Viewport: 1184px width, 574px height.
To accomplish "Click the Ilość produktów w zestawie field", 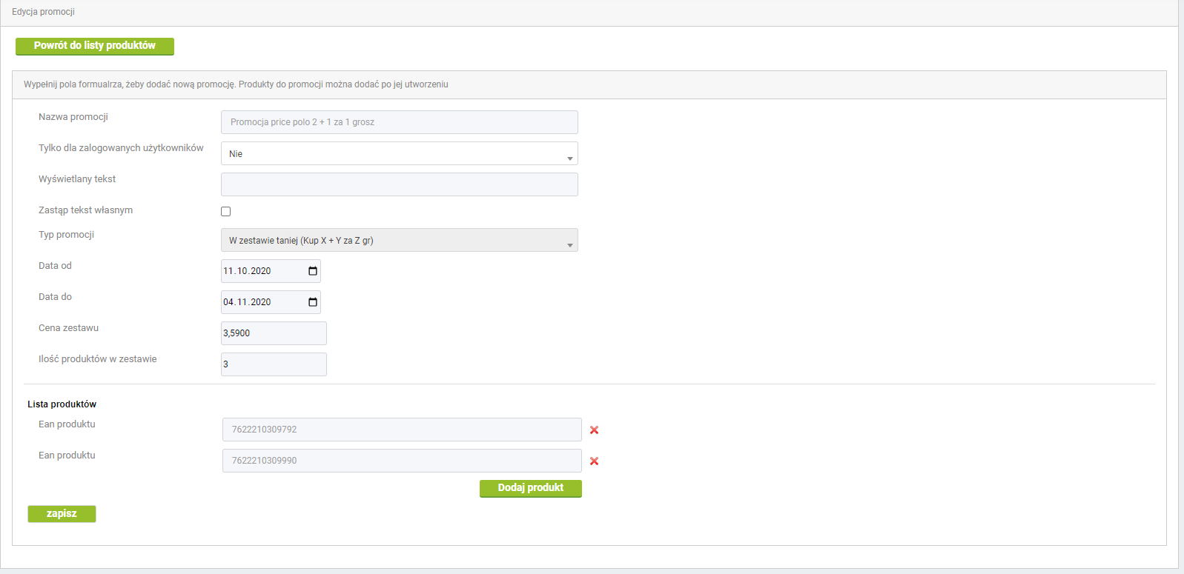I will coord(274,364).
